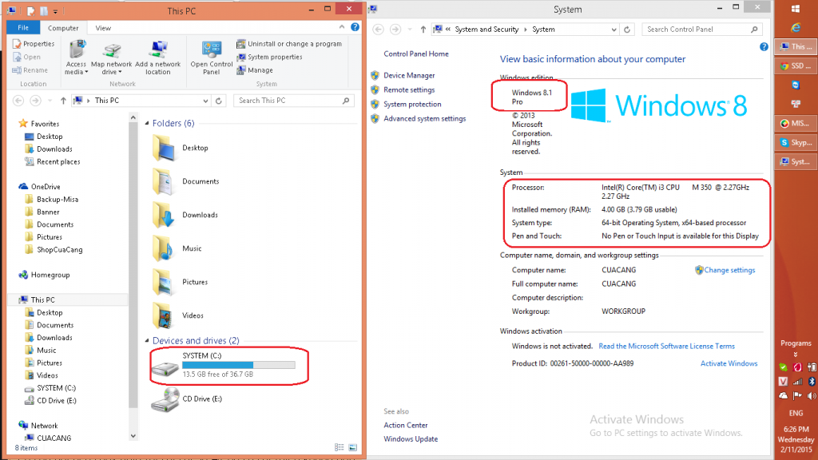Viewport: 818px width, 460px height.
Task: Click the network signal tray icon
Action: (x=797, y=382)
